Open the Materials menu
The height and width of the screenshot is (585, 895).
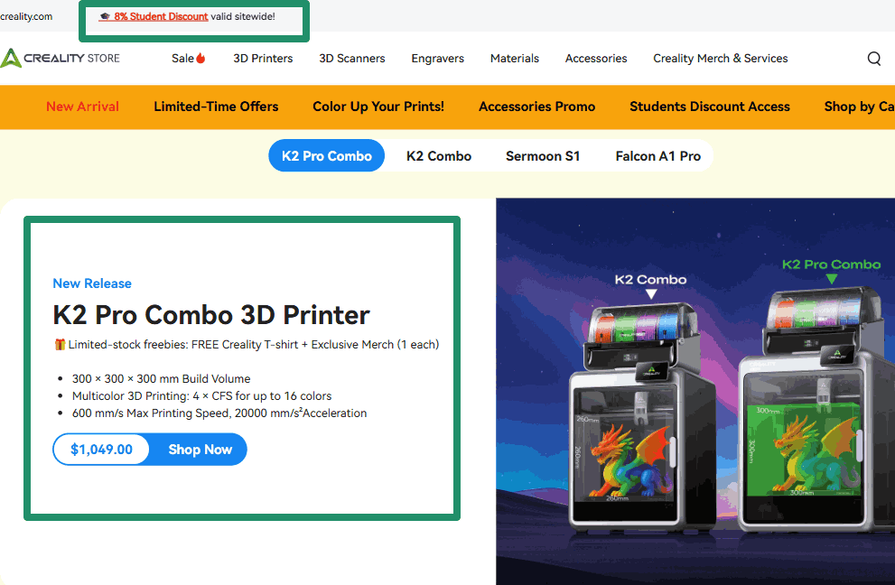click(x=514, y=58)
